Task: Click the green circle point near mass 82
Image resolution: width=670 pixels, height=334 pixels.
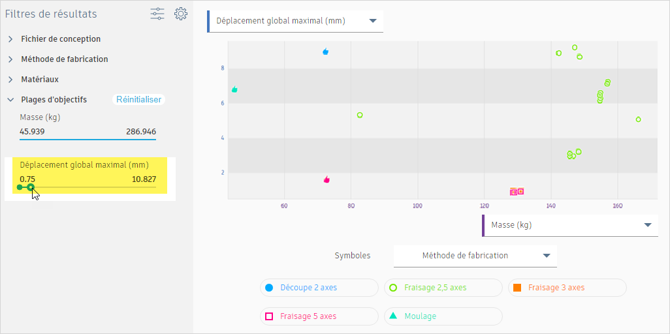Action: (360, 115)
